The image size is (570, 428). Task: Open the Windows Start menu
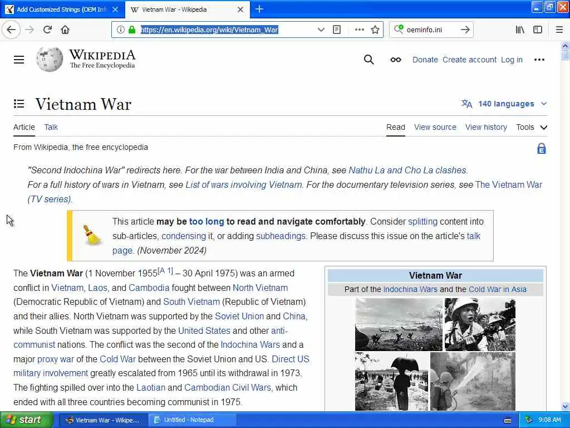click(26, 420)
